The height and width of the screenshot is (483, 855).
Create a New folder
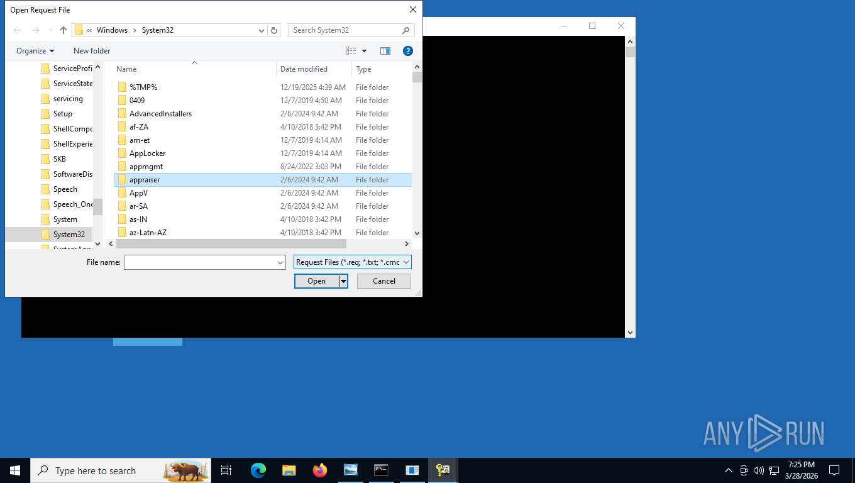92,51
